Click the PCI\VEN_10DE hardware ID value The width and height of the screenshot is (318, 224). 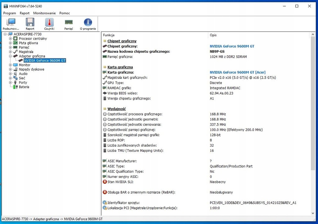(x=253, y=203)
